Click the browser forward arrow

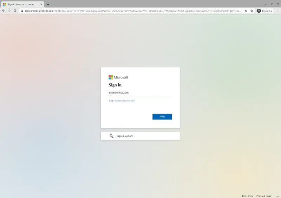pyautogui.click(x=9, y=11)
